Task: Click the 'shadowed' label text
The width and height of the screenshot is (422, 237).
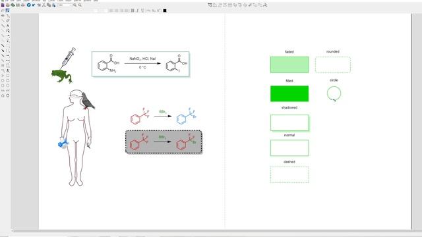Action: pyautogui.click(x=289, y=107)
